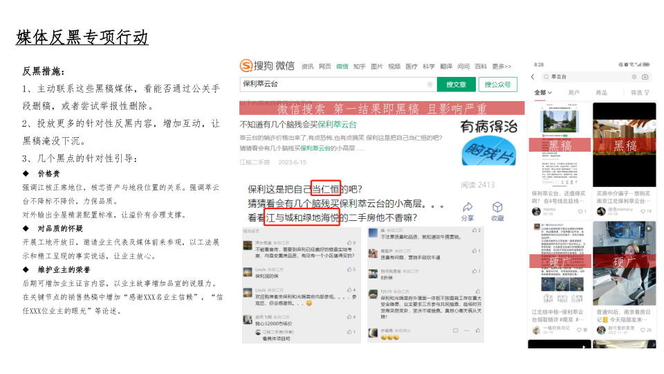The image size is (664, 374).
Task: Select 网页 in Sogou navigation
Action: pos(325,66)
